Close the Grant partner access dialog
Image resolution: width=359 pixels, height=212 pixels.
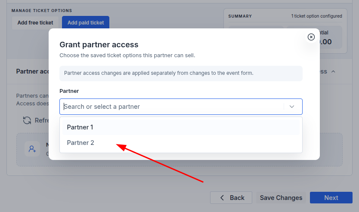coord(311,37)
